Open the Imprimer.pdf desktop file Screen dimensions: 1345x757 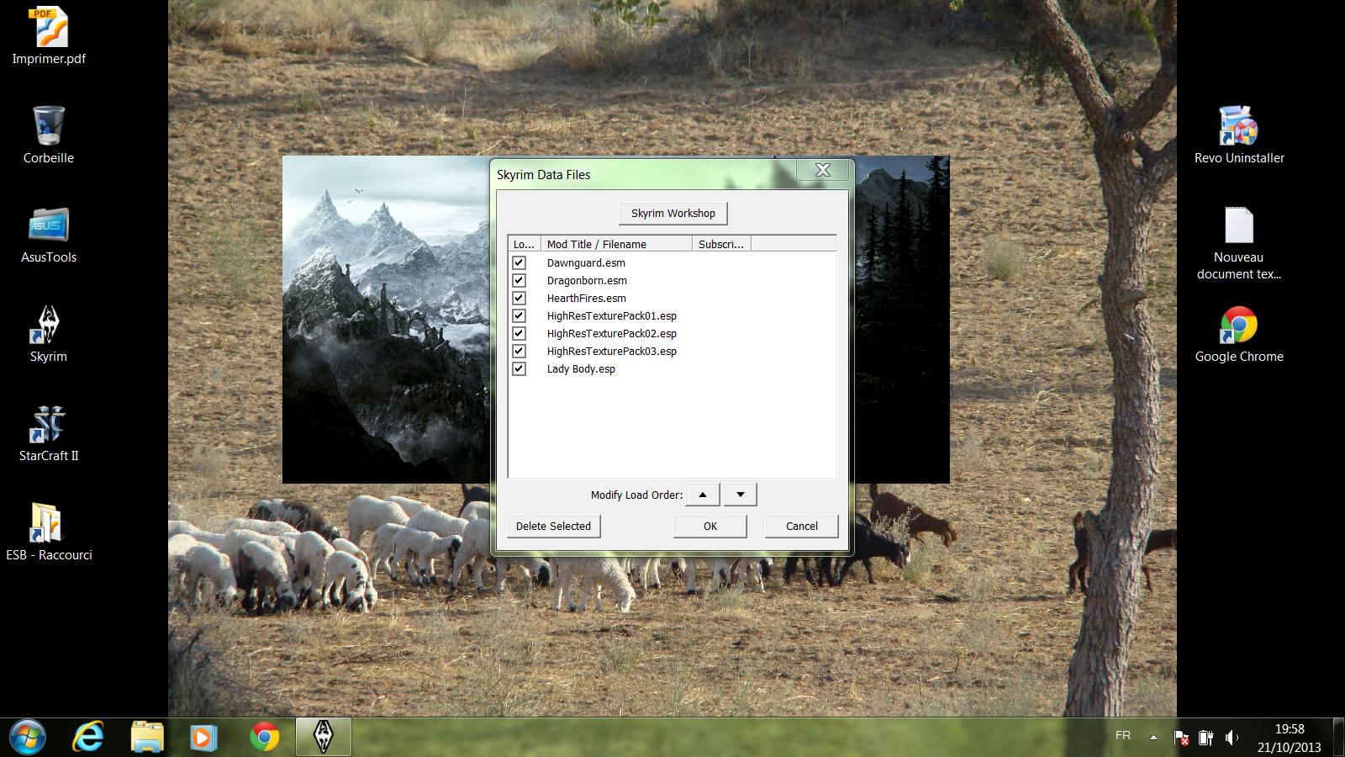pos(49,35)
